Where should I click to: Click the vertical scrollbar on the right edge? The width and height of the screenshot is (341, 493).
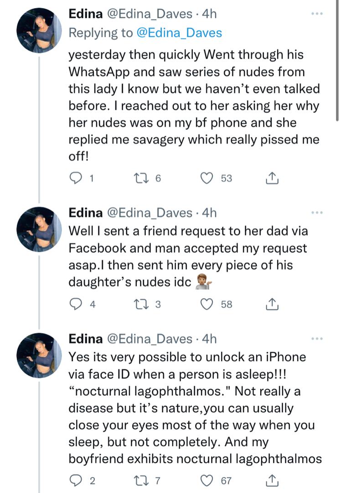[x=337, y=61]
